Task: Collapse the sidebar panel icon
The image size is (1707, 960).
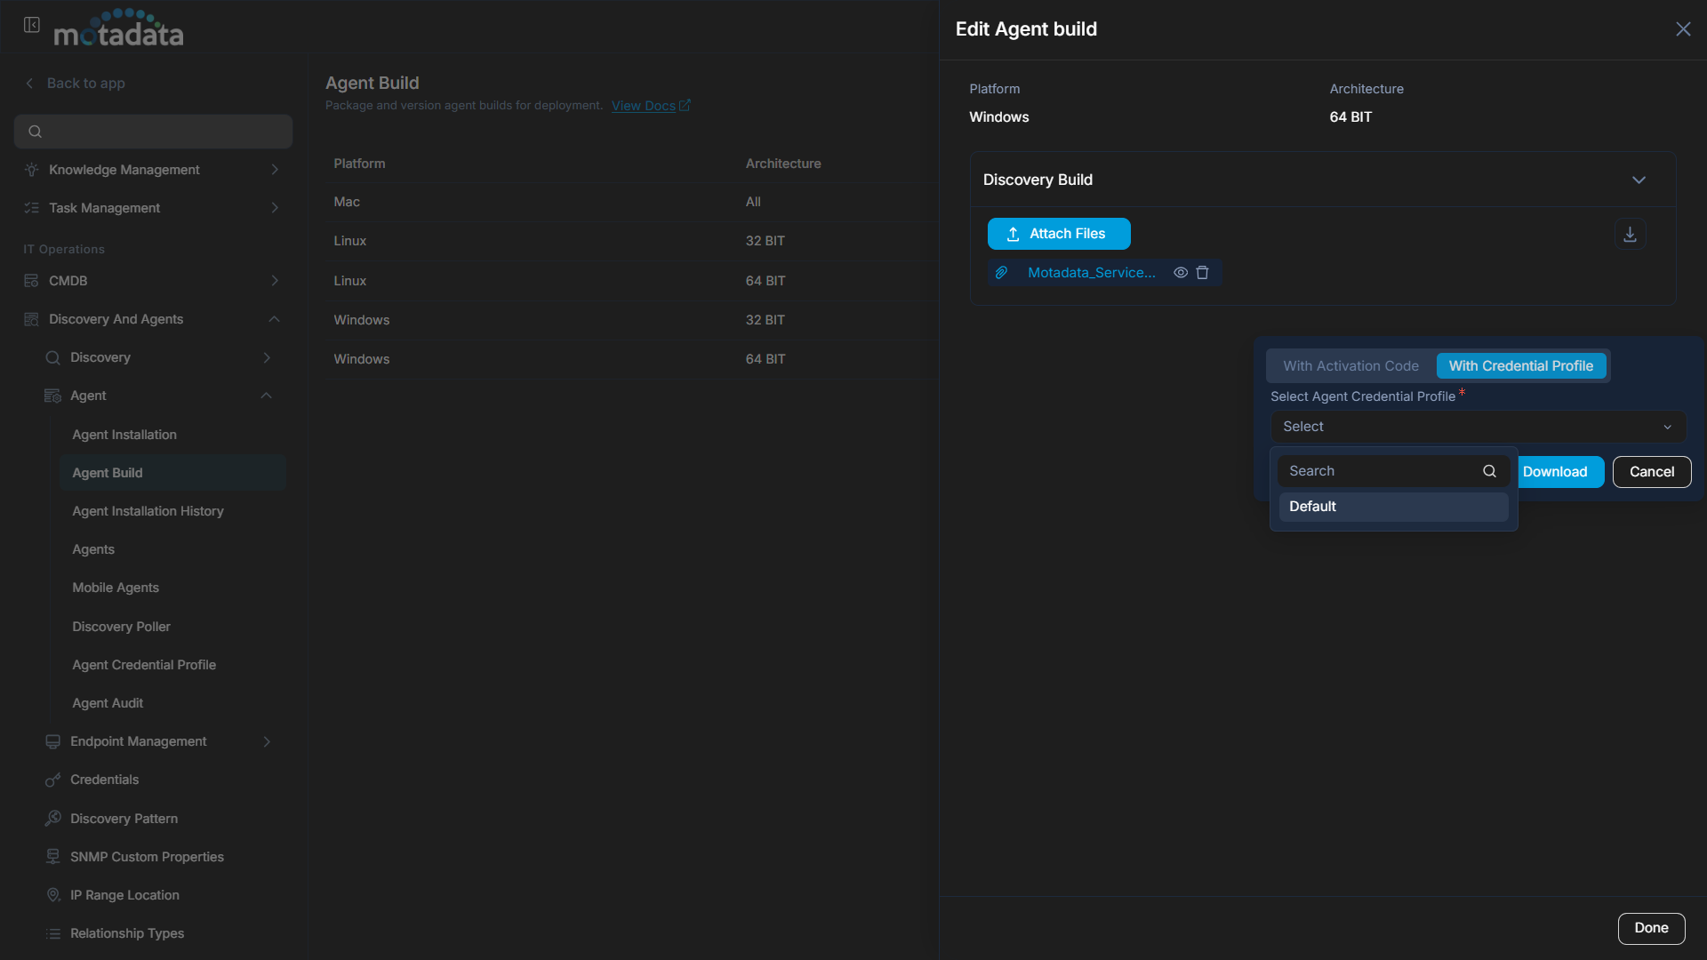Action: coord(32,25)
